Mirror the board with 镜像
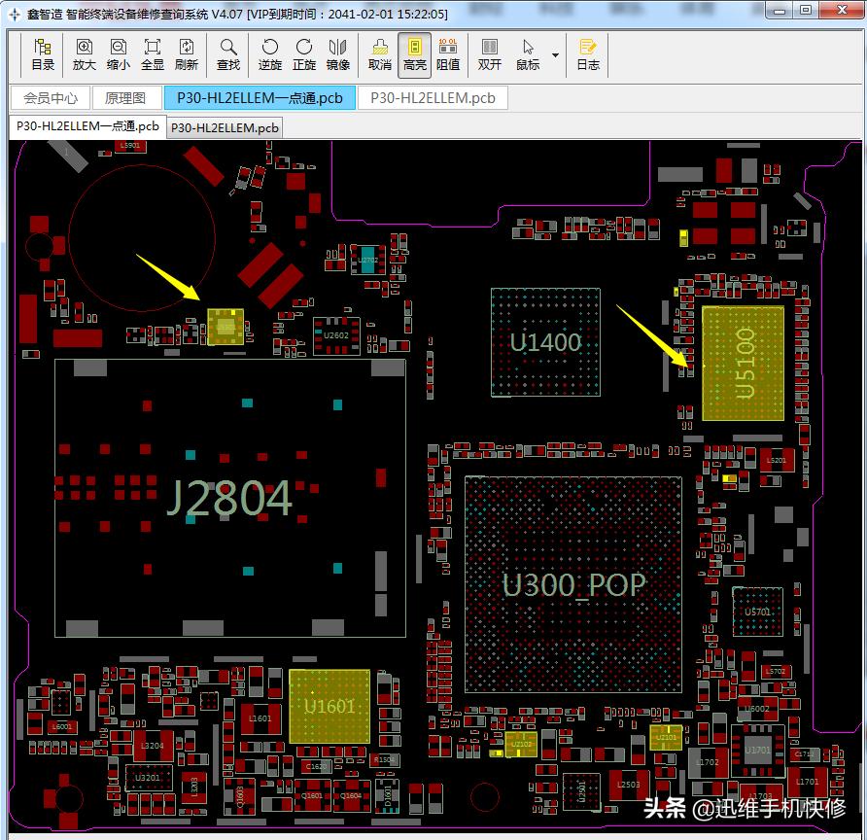The image size is (867, 840). coord(337,54)
